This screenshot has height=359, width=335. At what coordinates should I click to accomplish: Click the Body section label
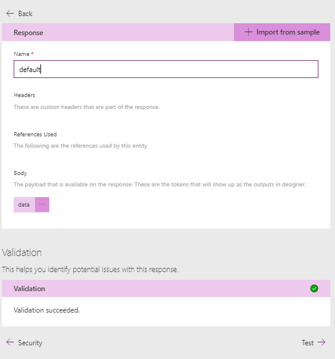pyautogui.click(x=20, y=173)
